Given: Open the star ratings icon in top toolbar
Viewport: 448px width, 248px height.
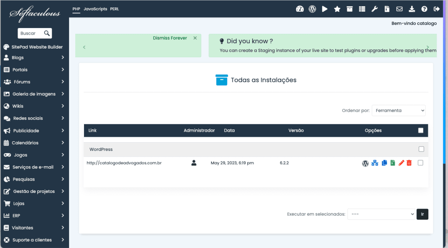Looking at the screenshot, I should tap(337, 9).
